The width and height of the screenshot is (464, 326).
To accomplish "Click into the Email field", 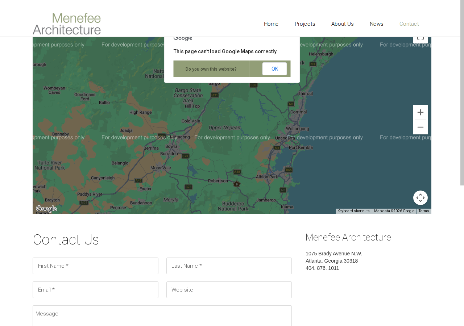I will (95, 290).
